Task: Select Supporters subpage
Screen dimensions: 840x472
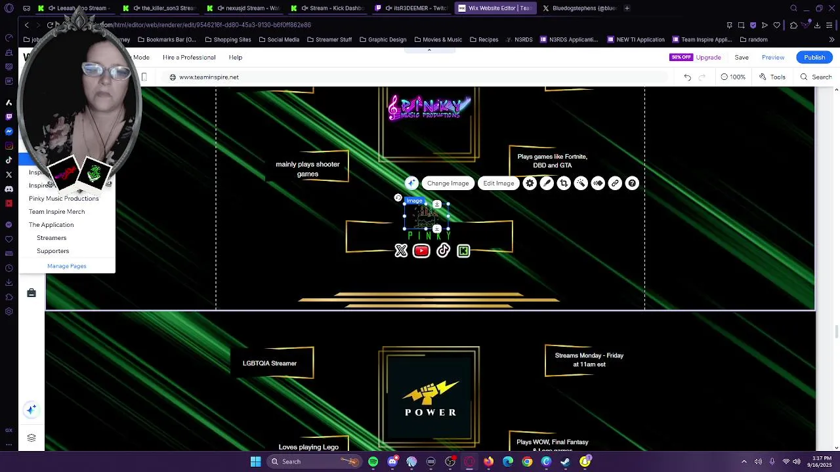Action: 52,251
